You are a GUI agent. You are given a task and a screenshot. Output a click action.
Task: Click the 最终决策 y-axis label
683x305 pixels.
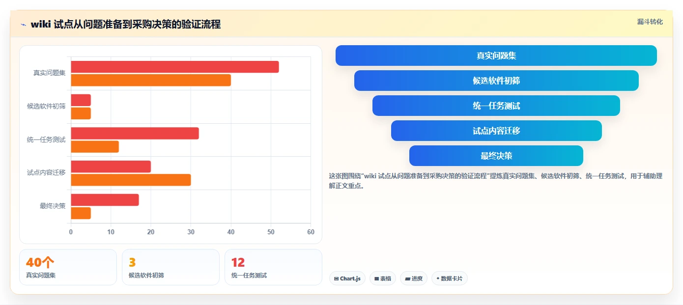(53, 206)
